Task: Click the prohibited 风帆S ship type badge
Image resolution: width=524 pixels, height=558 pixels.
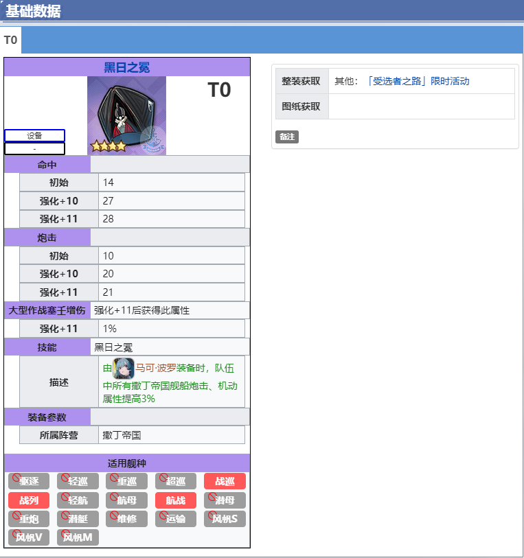Action: (x=225, y=519)
